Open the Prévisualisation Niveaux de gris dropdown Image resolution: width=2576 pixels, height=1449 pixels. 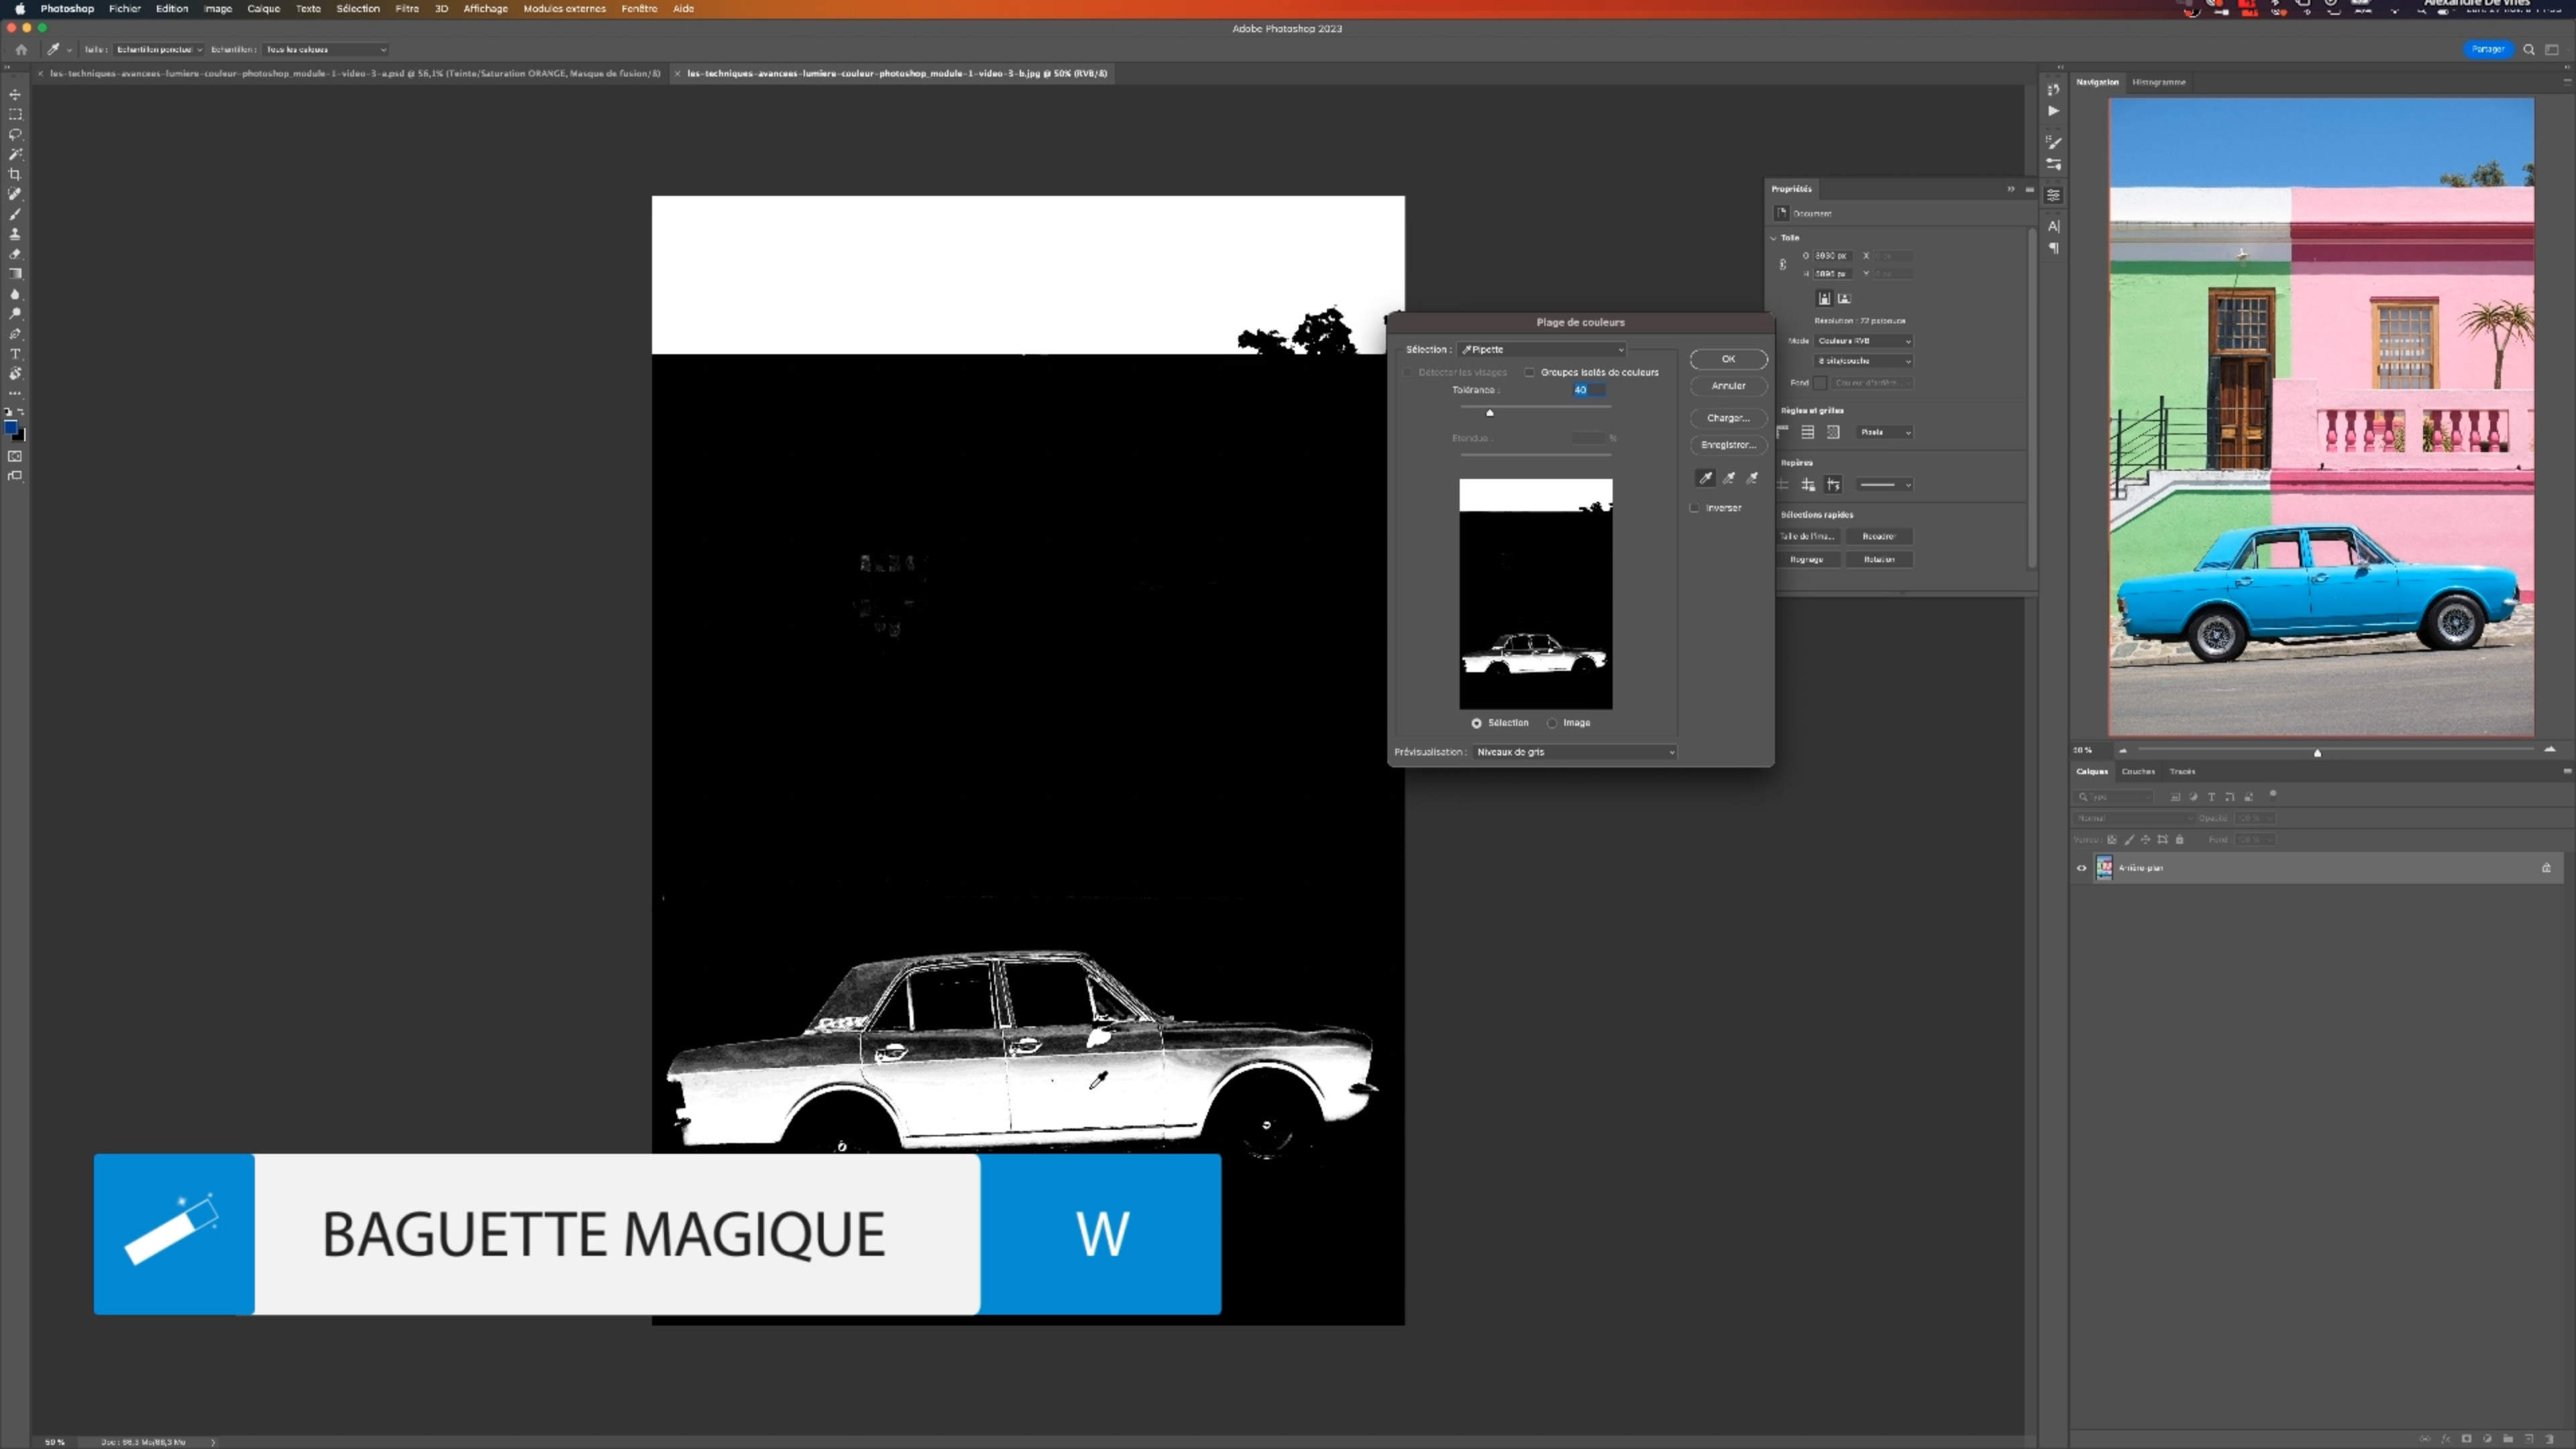tap(1574, 752)
